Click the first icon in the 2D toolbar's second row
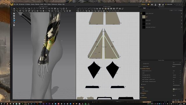186x105 pixels. [x=78, y=11]
